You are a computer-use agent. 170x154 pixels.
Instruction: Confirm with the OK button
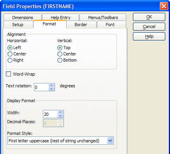149,17
